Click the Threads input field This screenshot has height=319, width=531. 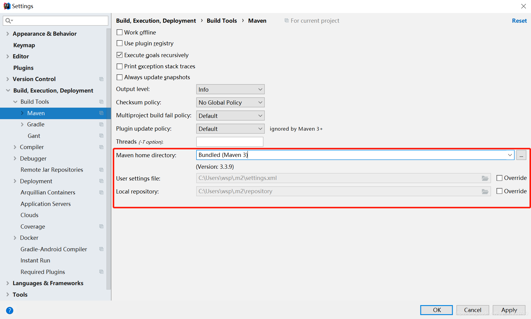[x=230, y=142]
